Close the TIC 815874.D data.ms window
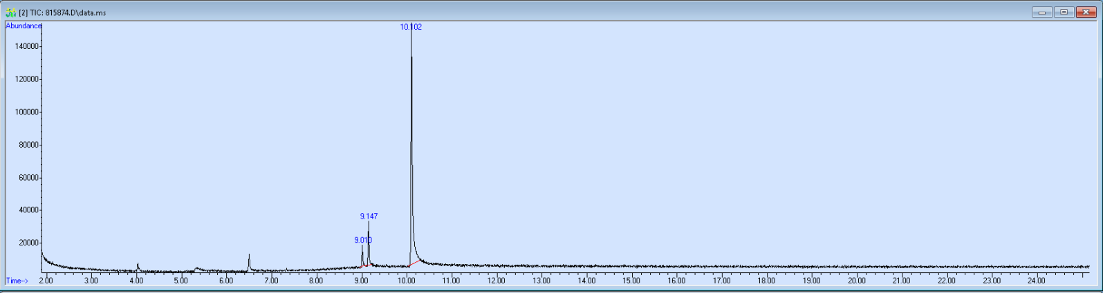This screenshot has width=1103, height=293. pos(1086,12)
